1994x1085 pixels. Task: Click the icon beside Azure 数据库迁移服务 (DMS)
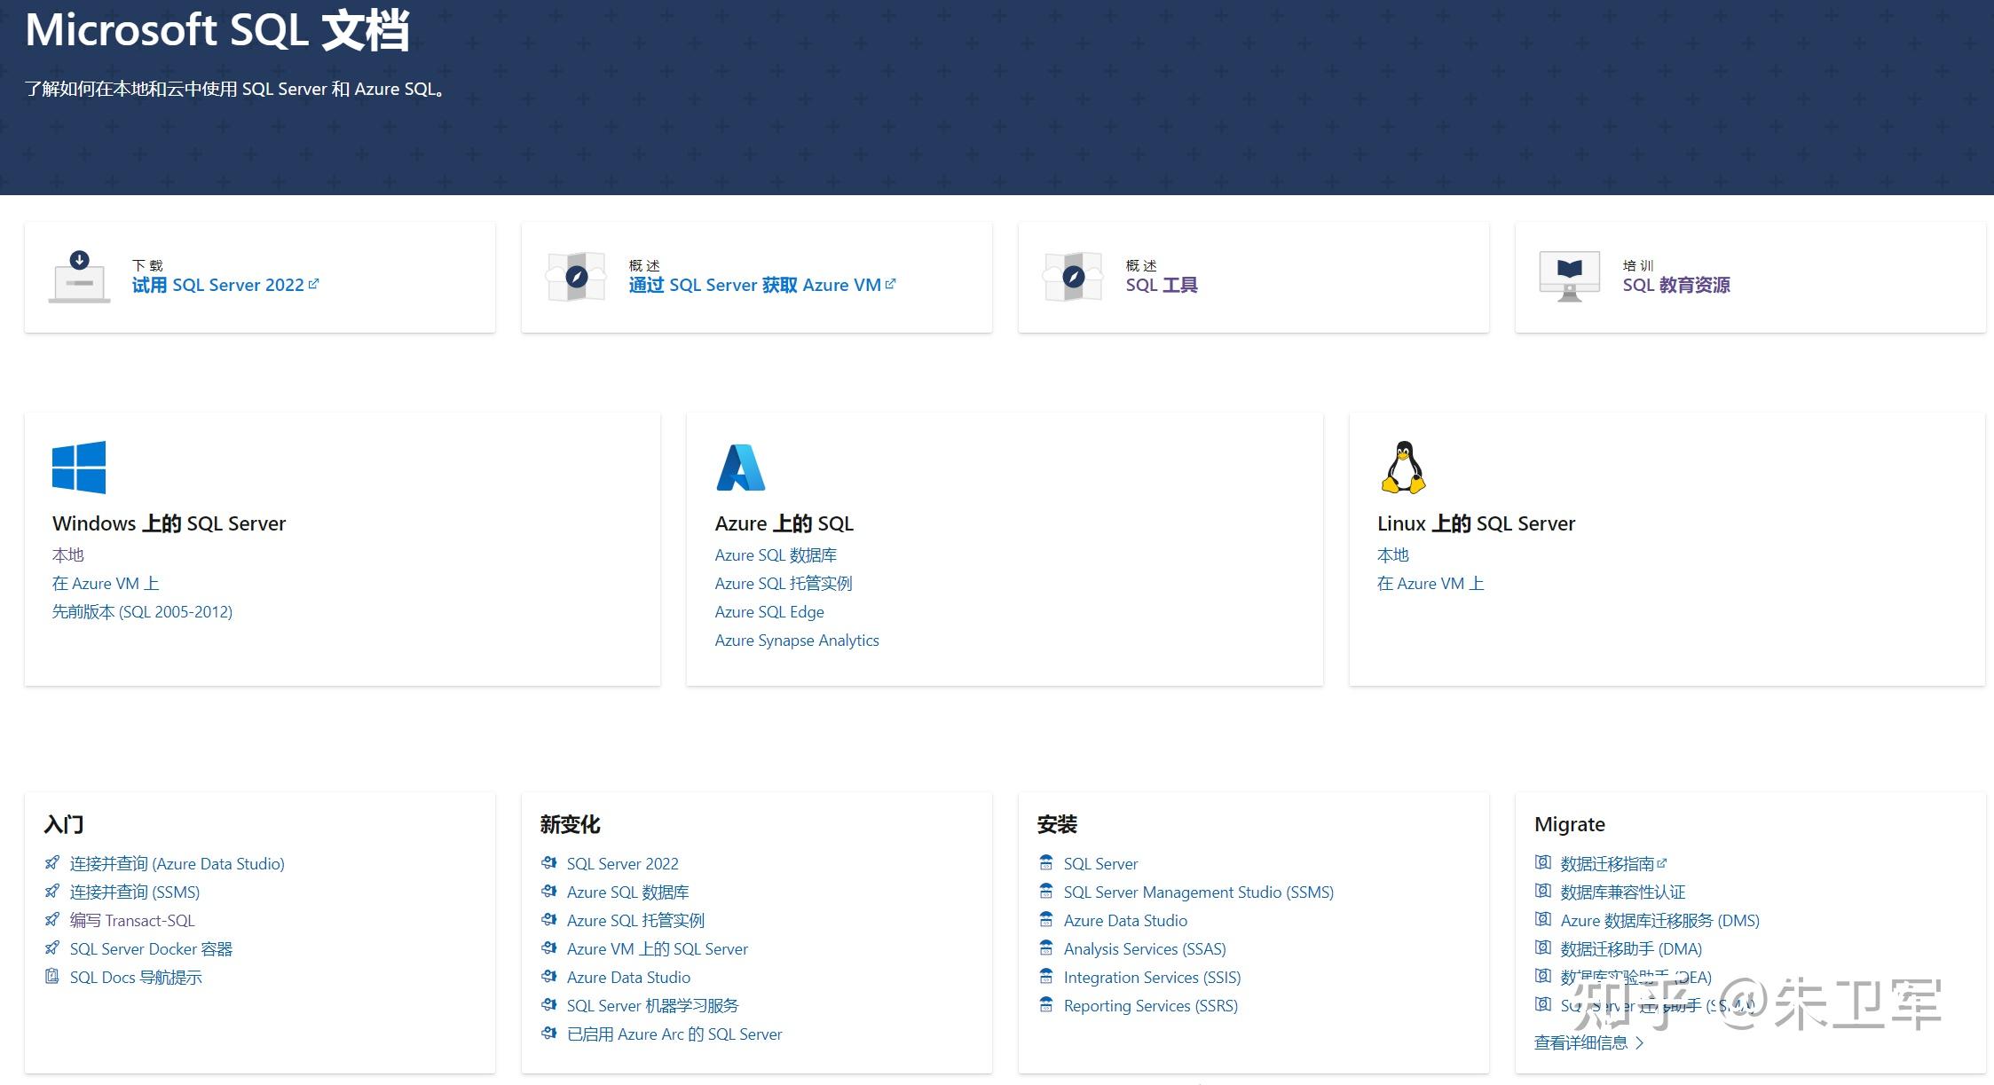(1543, 919)
